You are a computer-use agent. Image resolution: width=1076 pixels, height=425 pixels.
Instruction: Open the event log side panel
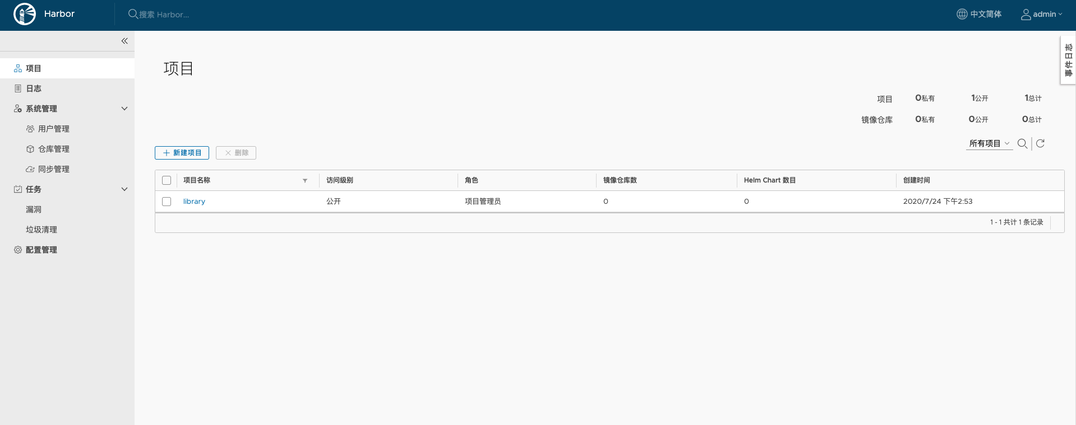[x=1068, y=60]
